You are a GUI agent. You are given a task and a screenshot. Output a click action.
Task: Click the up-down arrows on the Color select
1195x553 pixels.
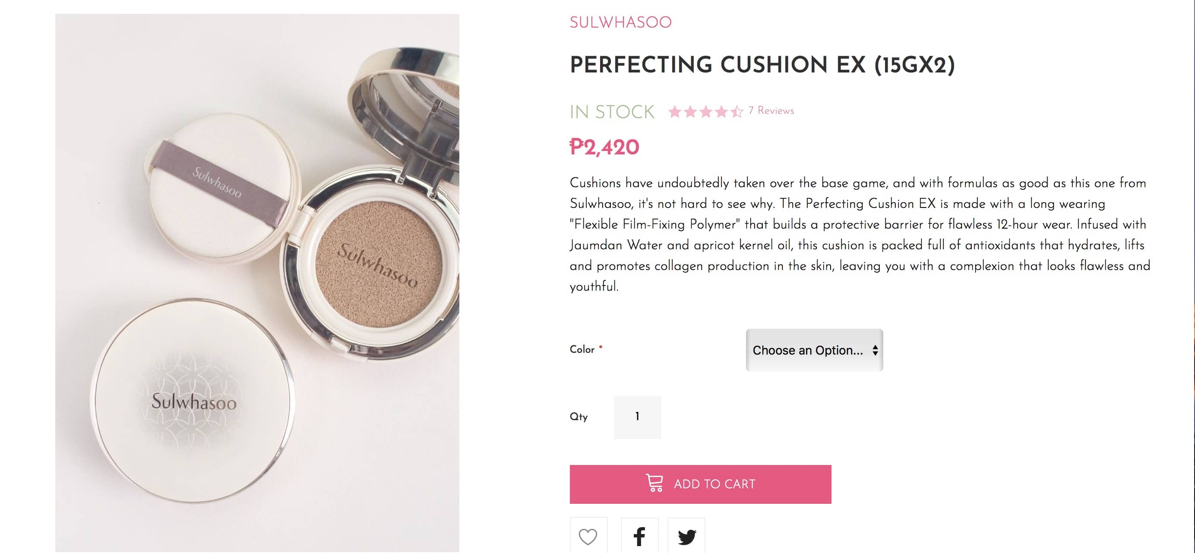click(x=875, y=350)
